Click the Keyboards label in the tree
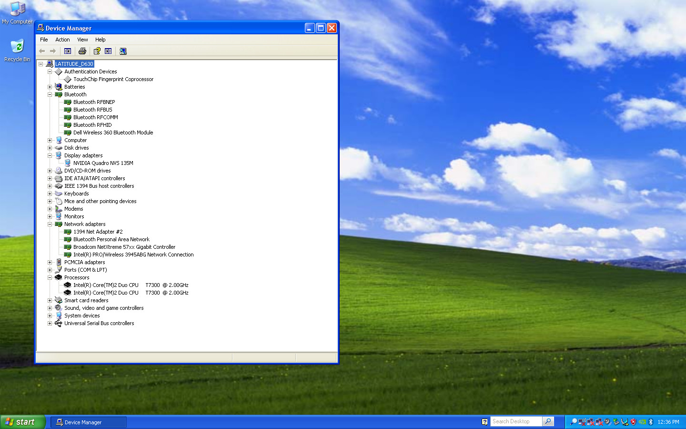 (x=76, y=194)
